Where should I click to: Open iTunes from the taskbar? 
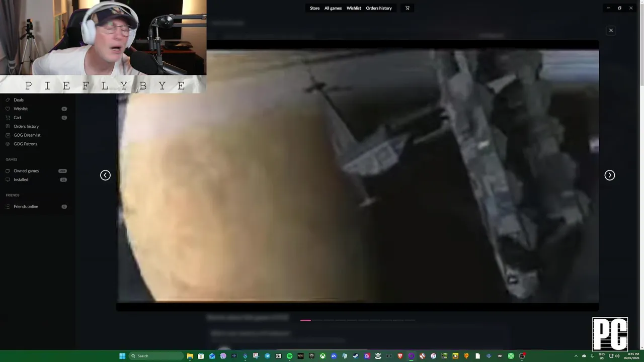433,356
